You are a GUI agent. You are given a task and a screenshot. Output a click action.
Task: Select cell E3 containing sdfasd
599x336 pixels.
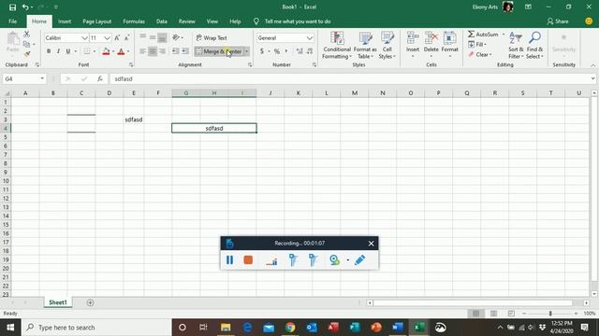pyautogui.click(x=134, y=119)
